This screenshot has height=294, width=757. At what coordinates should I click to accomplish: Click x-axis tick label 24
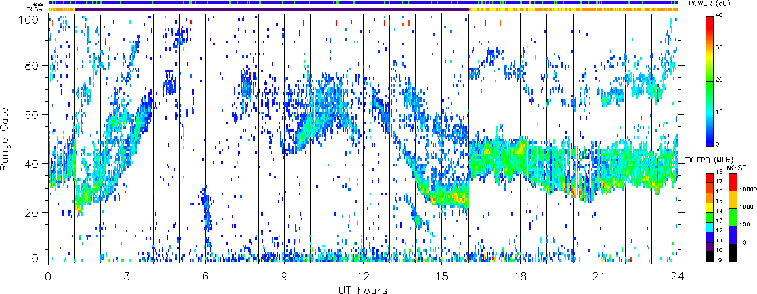[678, 276]
